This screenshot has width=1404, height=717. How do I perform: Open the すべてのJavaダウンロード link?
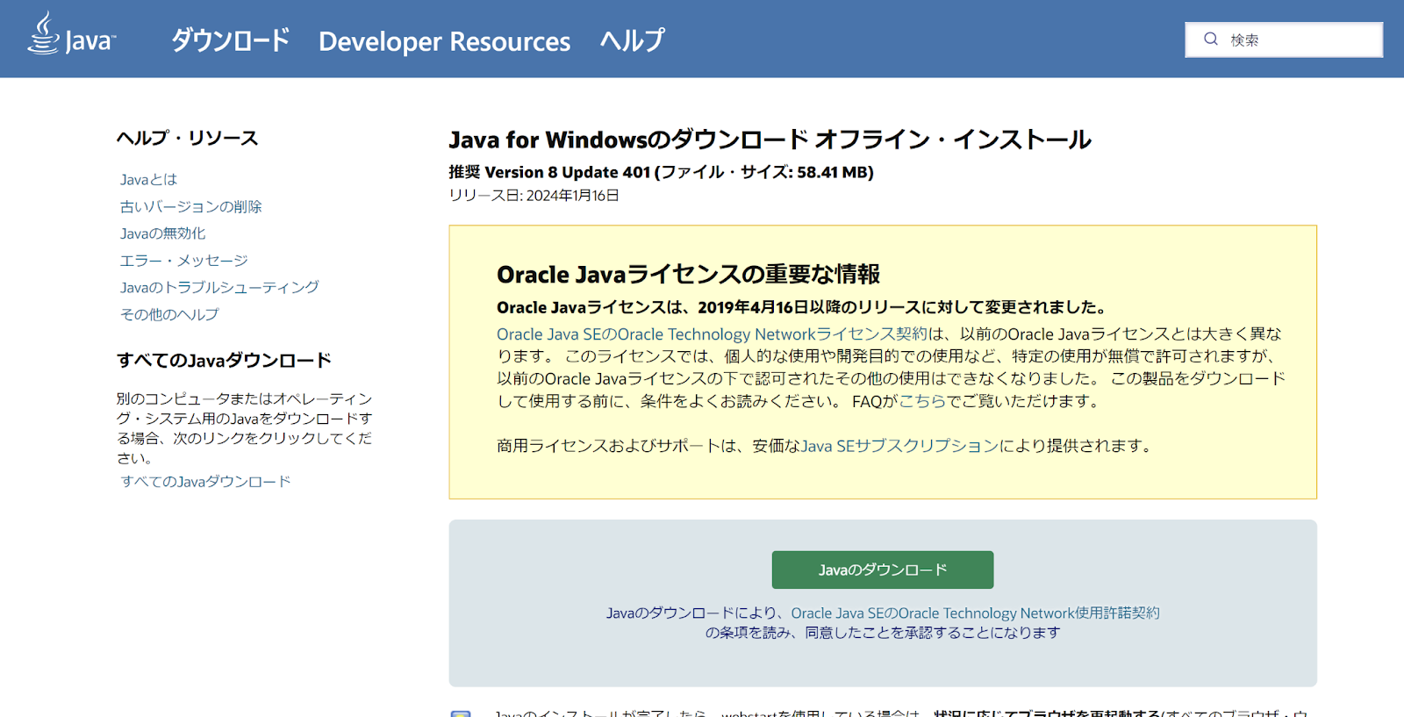click(x=205, y=481)
